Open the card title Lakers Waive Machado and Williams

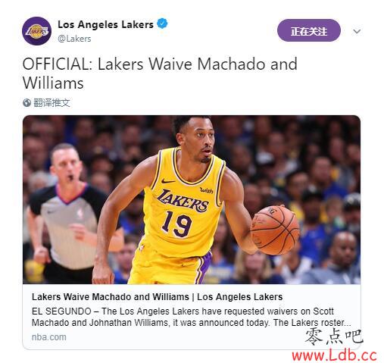157,297
